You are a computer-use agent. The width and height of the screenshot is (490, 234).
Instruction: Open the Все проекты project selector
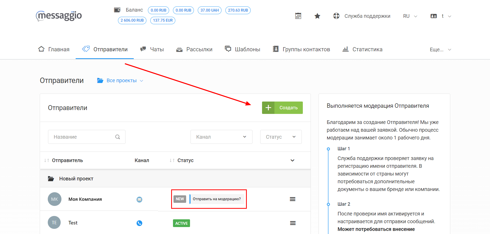coord(125,81)
